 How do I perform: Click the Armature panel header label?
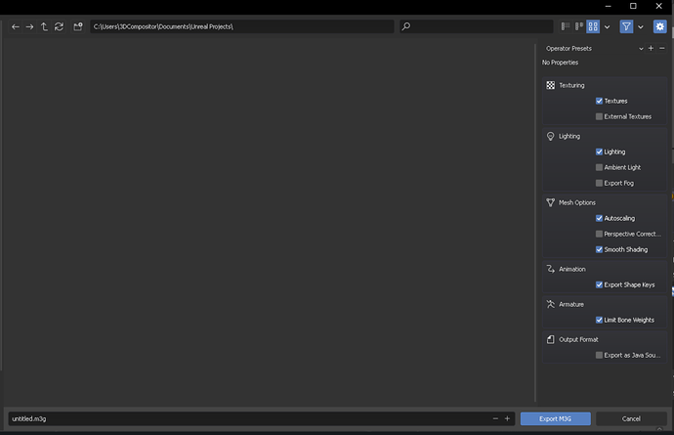[x=571, y=304]
